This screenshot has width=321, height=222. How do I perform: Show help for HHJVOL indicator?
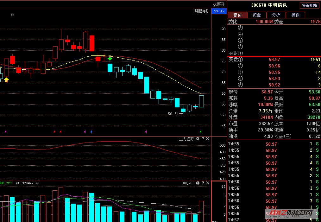[x=203, y=183]
